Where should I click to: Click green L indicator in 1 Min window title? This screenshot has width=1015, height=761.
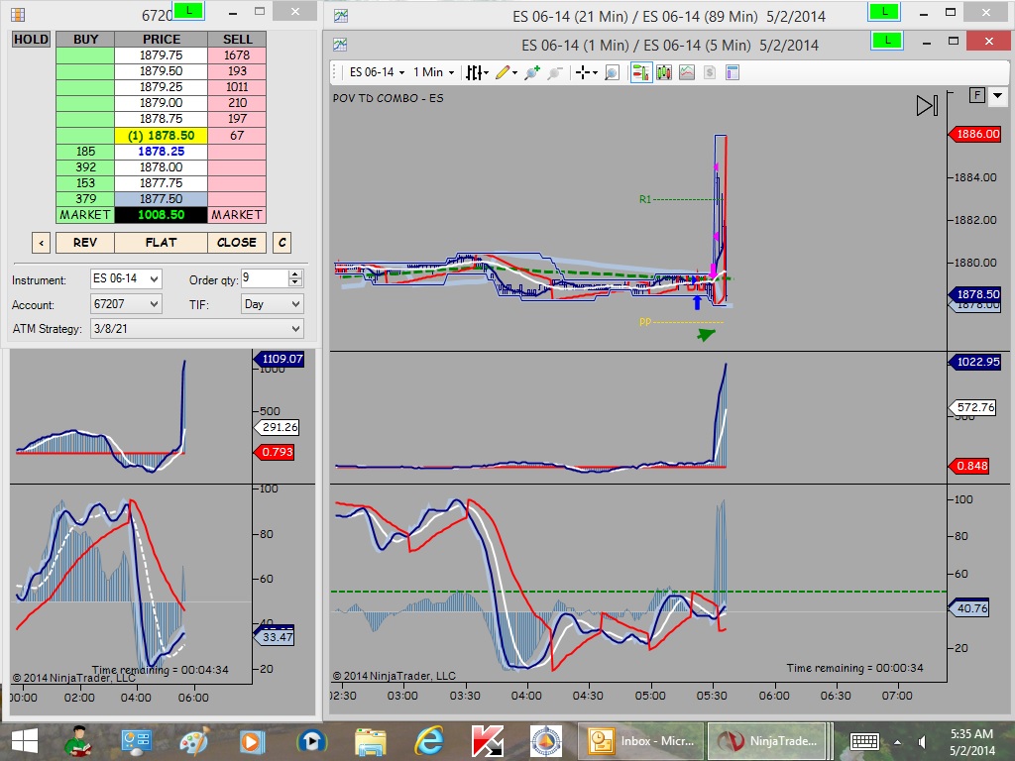click(887, 41)
